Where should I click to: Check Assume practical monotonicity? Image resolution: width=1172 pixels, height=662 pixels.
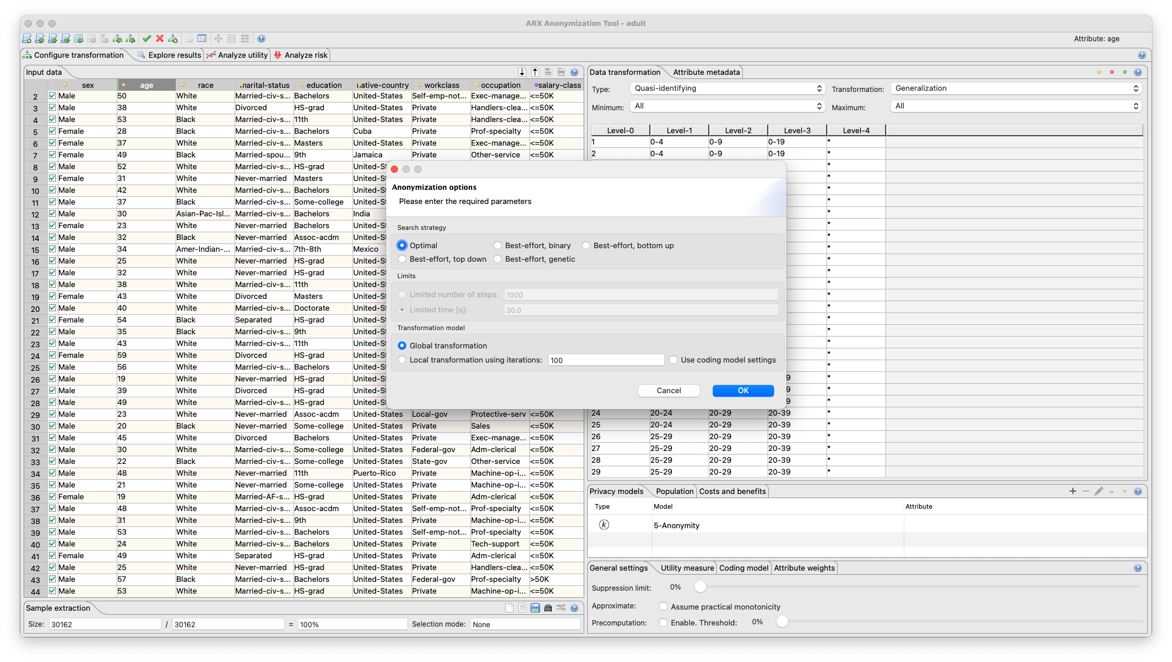663,607
